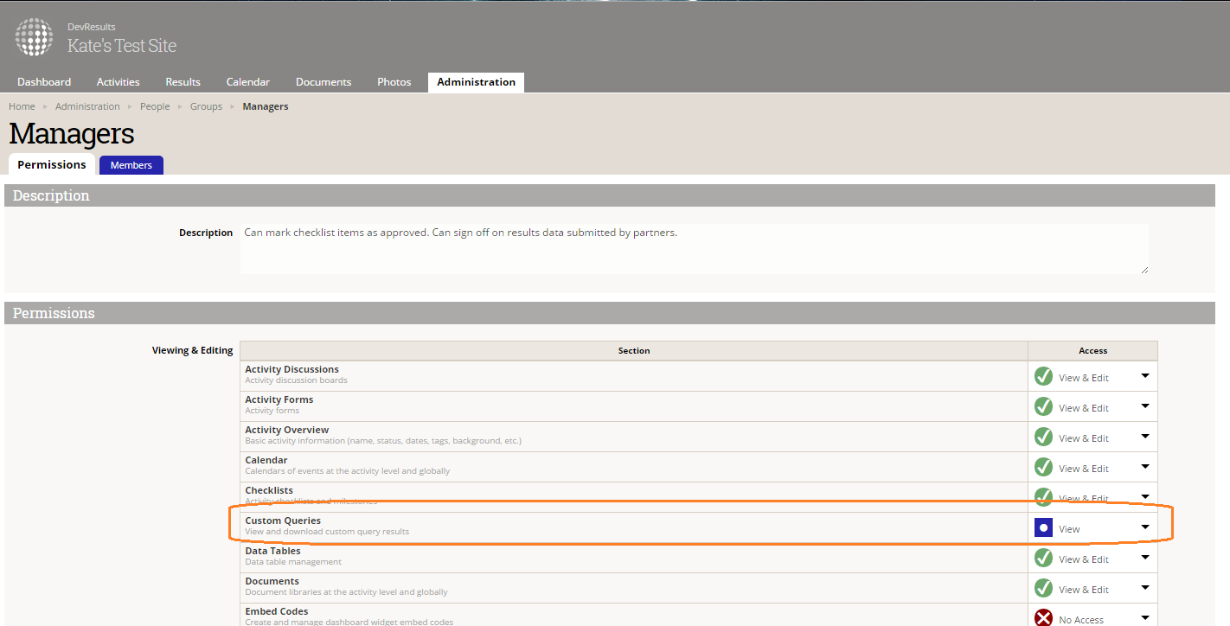Click the green check icon for Activity Overview

click(x=1044, y=437)
